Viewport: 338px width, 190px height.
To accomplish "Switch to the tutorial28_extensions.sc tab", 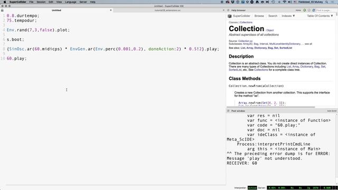I will click(x=167, y=10).
